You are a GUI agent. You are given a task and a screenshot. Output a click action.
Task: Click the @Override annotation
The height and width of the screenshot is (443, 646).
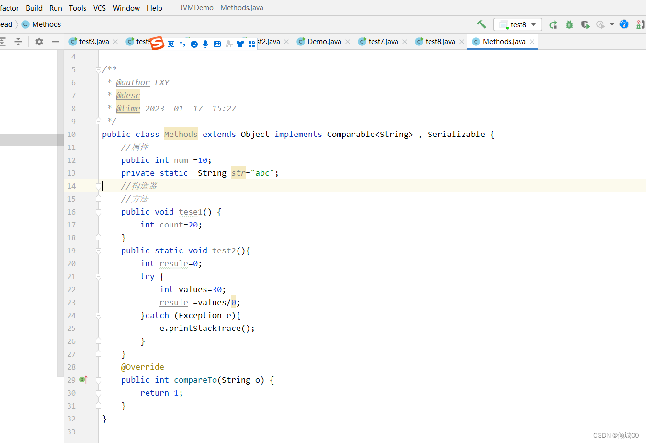point(142,367)
